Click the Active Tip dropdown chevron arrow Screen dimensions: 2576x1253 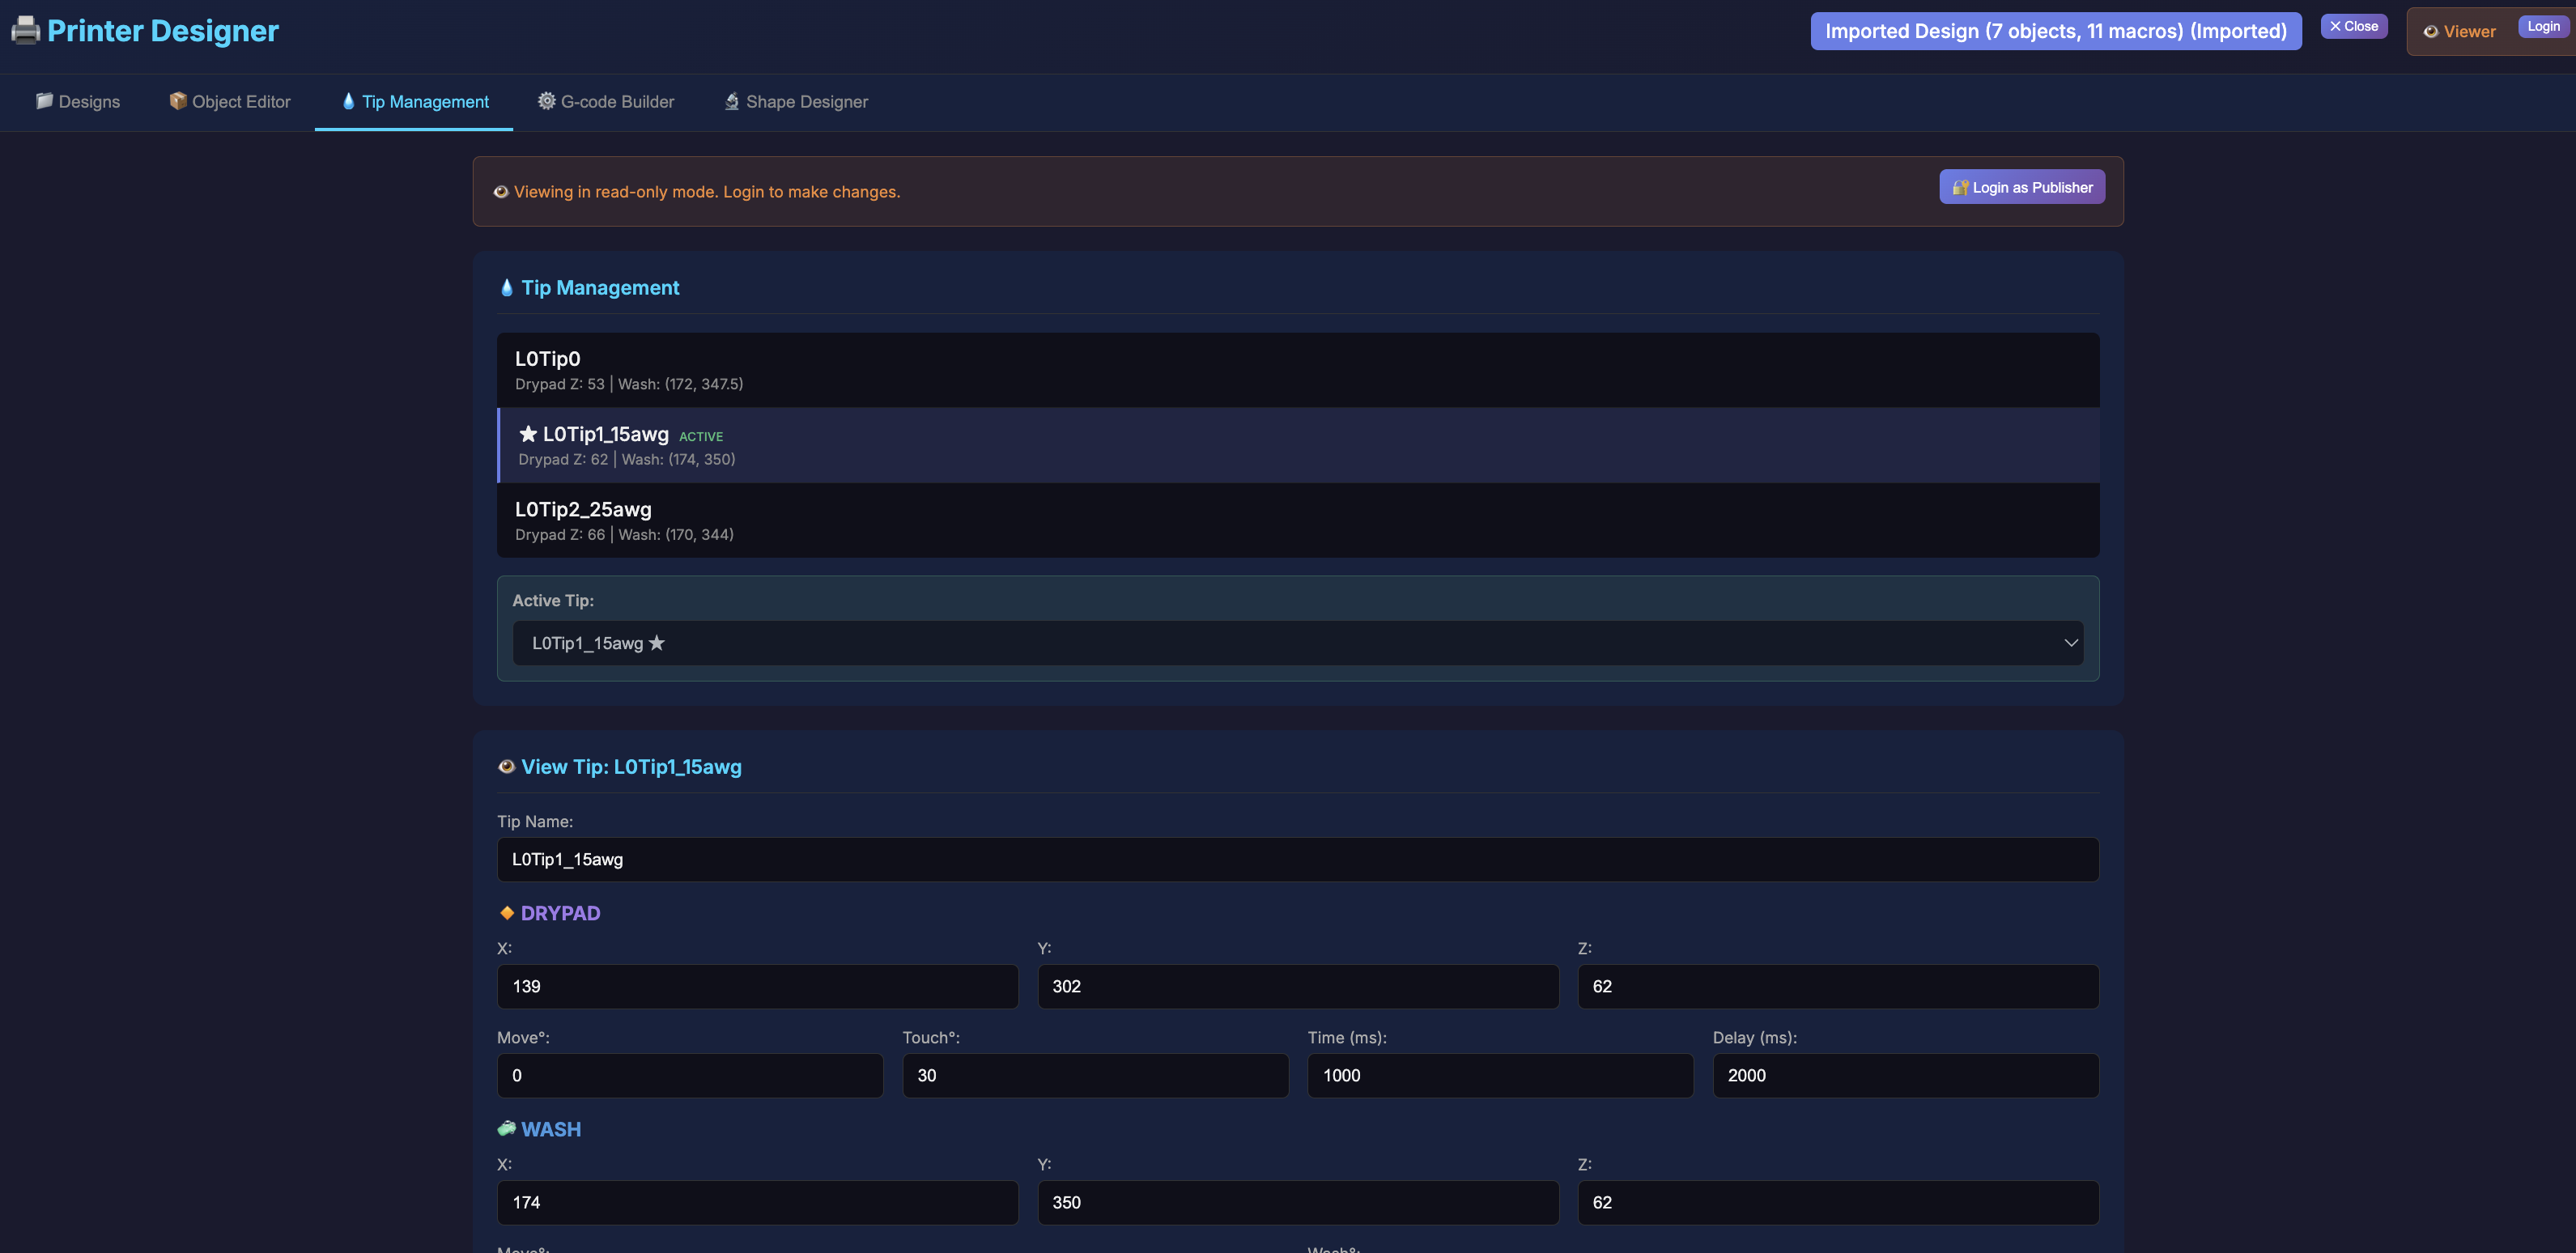2071,643
